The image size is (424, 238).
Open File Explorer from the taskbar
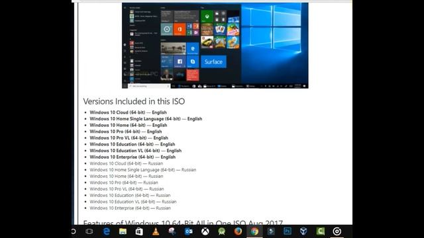[123, 231]
